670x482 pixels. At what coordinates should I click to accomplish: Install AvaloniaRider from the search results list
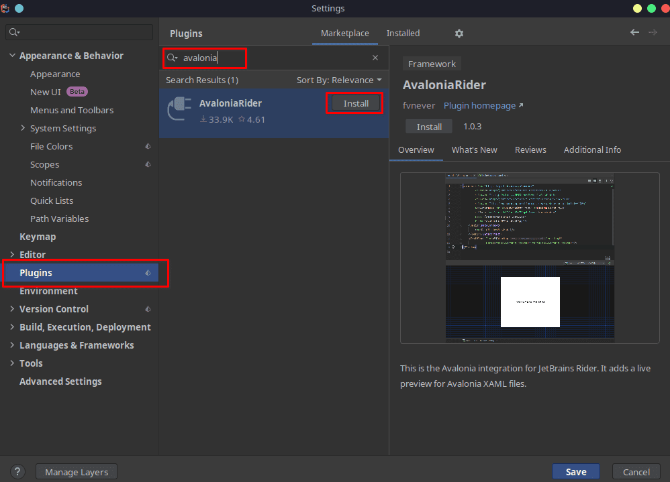tap(356, 103)
